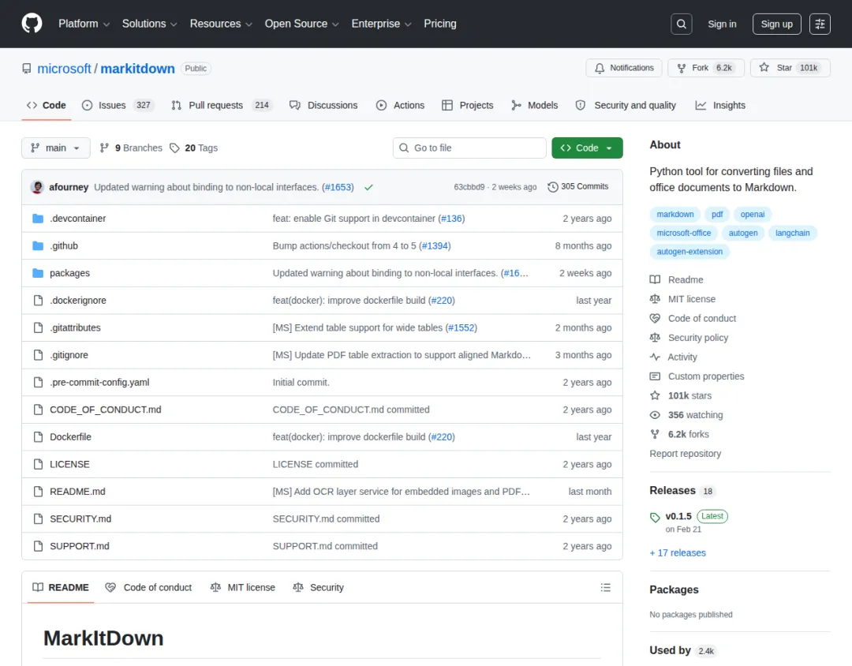Screen dimensions: 852x666
Task: Expand the Solutions menu
Action: [149, 24]
